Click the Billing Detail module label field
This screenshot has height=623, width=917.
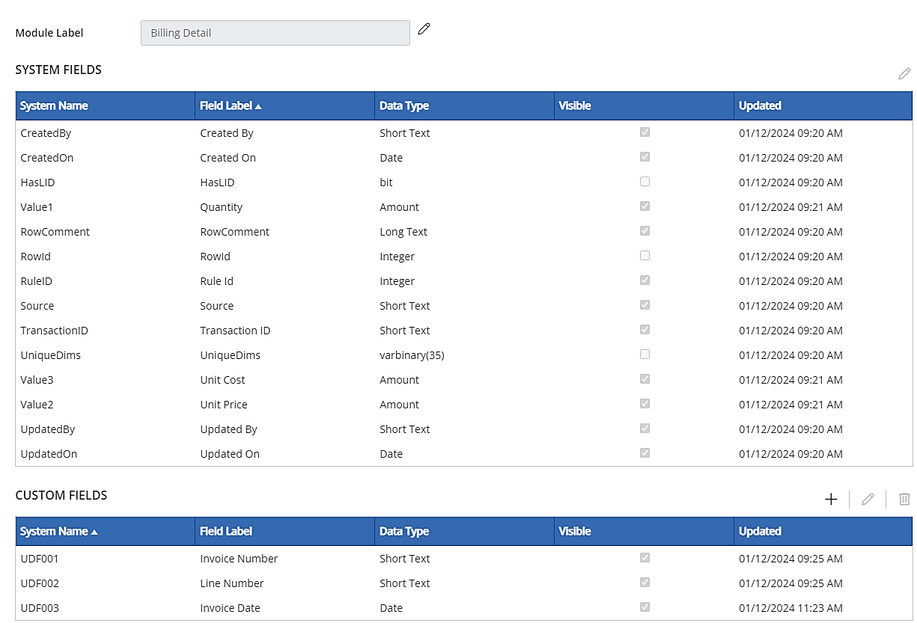[275, 33]
